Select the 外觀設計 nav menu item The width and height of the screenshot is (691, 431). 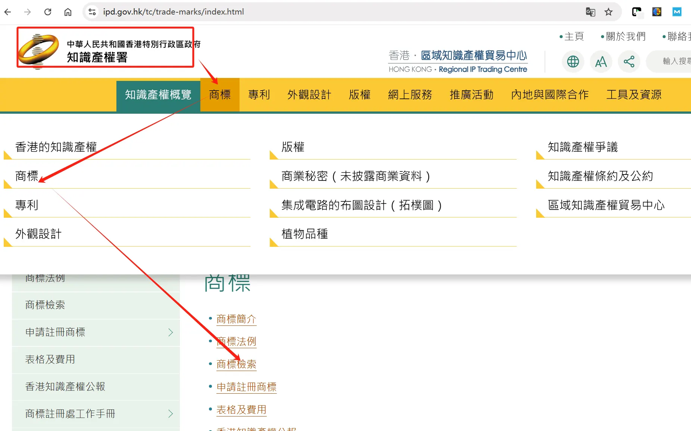point(309,95)
